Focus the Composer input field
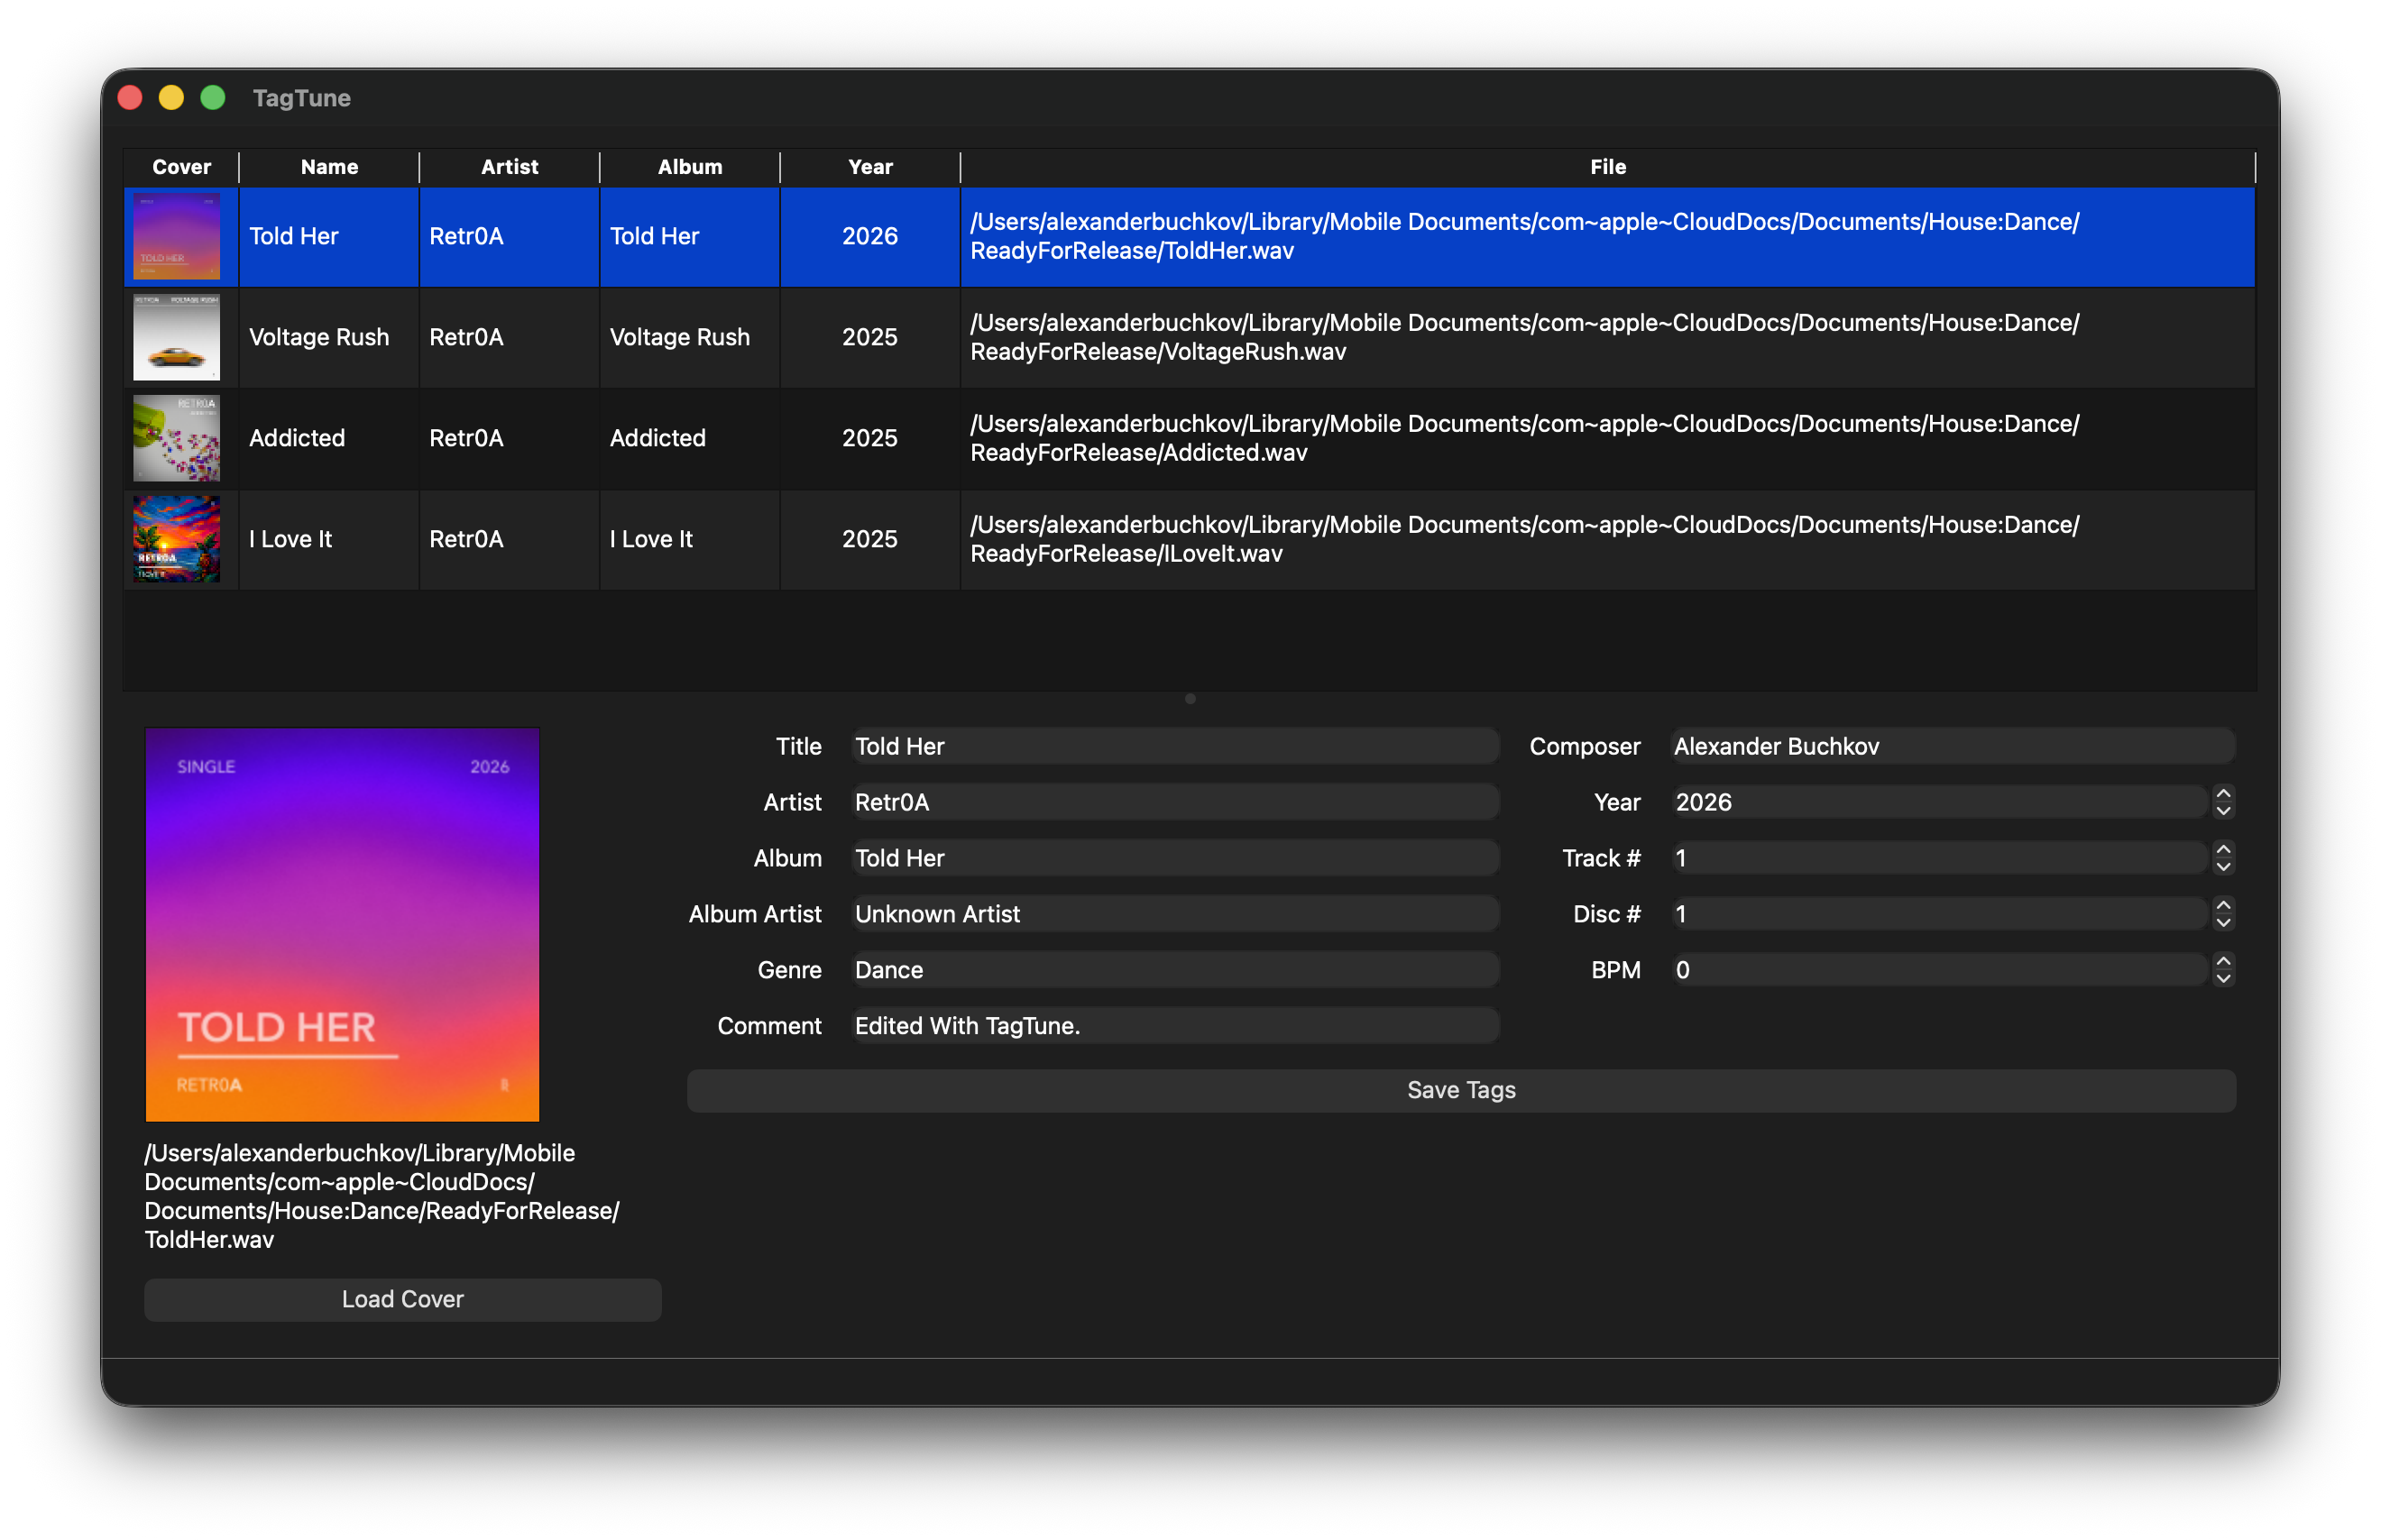Viewport: 2381px width, 1540px height. click(x=1953, y=747)
